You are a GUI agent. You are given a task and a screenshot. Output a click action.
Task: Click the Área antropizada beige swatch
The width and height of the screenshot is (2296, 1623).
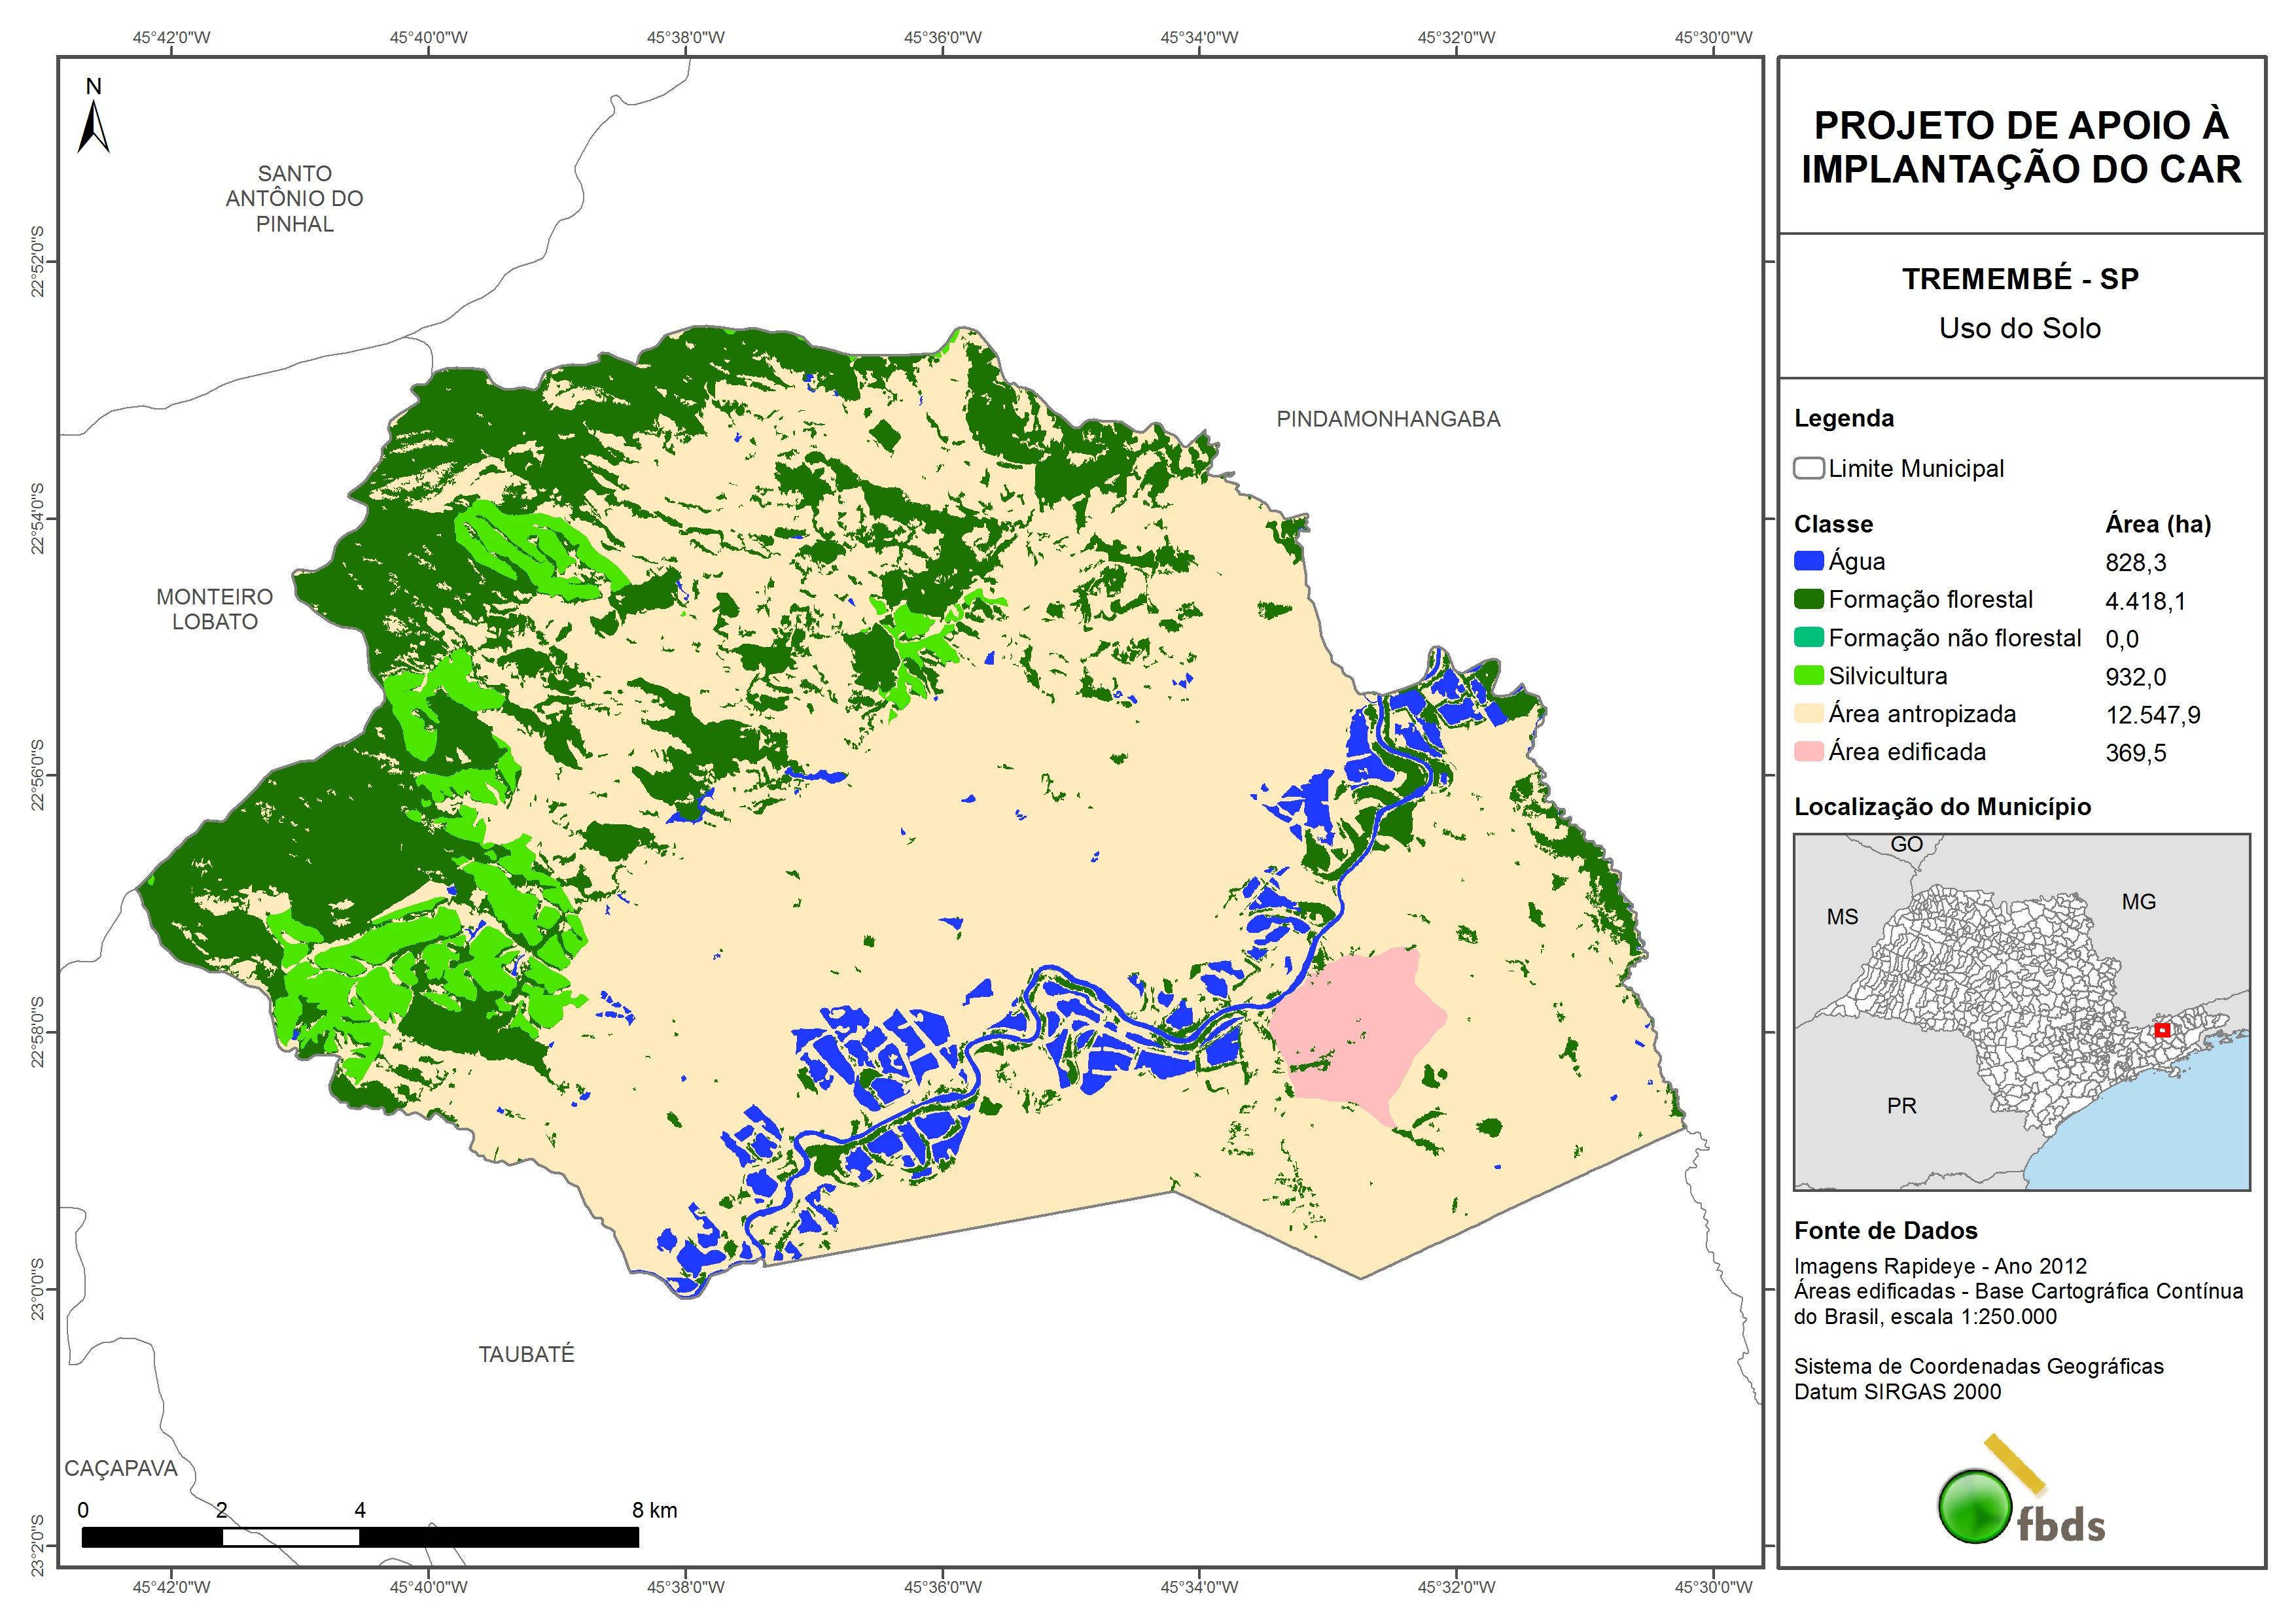click(1808, 713)
